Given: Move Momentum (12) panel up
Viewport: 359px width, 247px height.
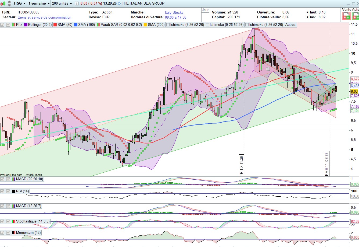Looking at the screenshot, I should tap(8, 233).
